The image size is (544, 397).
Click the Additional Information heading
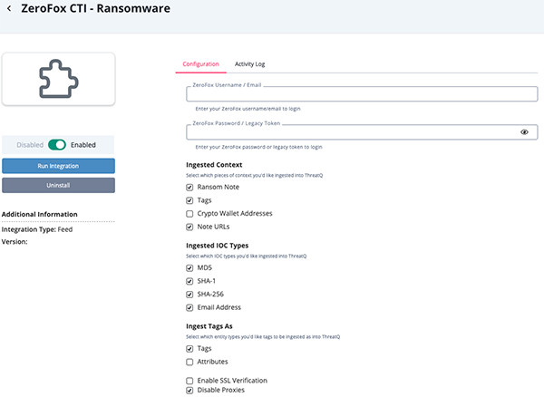(x=40, y=214)
